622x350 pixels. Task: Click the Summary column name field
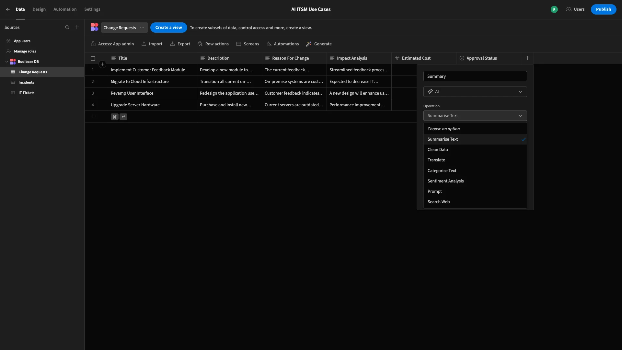[475, 76]
